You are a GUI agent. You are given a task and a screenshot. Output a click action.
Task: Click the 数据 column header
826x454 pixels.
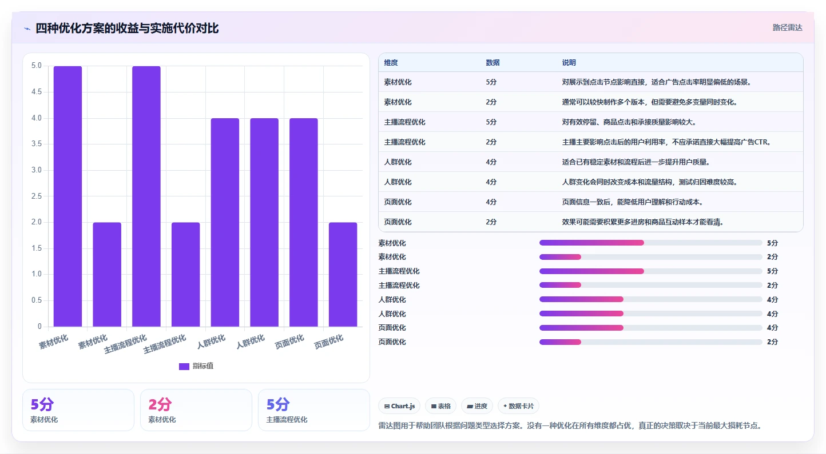pyautogui.click(x=493, y=62)
